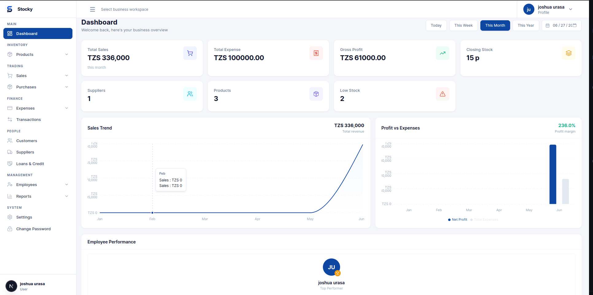Click the TZS 61000.00 Gross Profit value
Image resolution: width=593 pixels, height=295 pixels.
[x=363, y=58]
